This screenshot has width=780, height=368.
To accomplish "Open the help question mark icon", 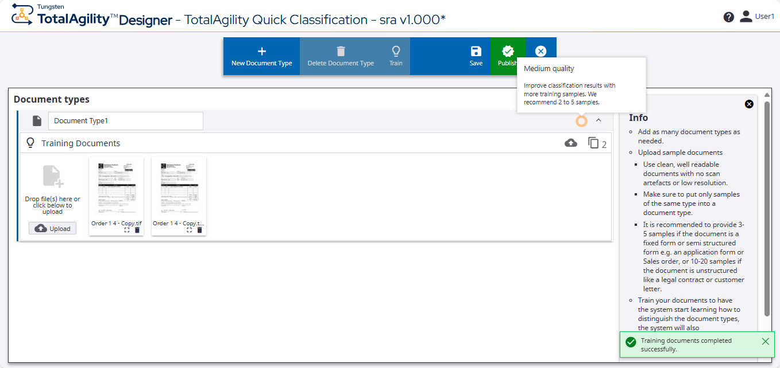I will (x=729, y=17).
